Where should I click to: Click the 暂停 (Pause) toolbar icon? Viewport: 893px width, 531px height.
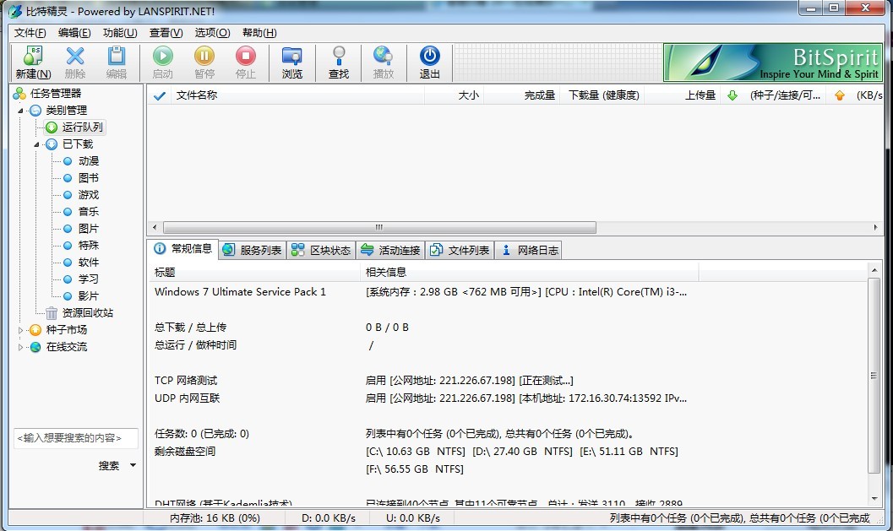[x=204, y=57]
